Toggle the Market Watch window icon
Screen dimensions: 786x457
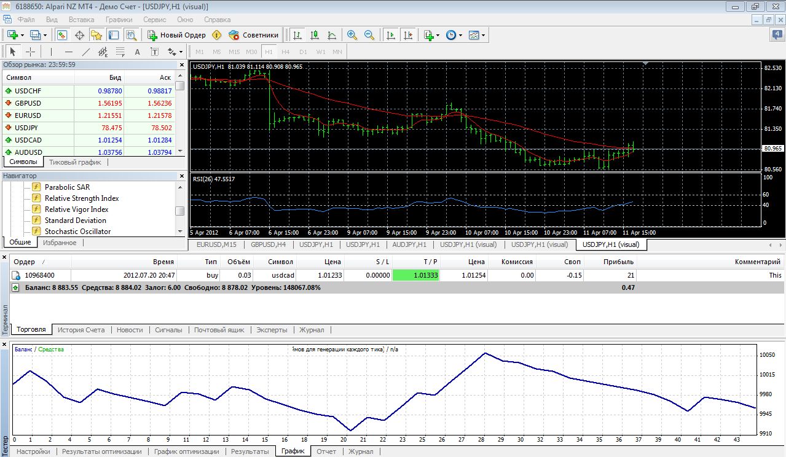tap(62, 35)
